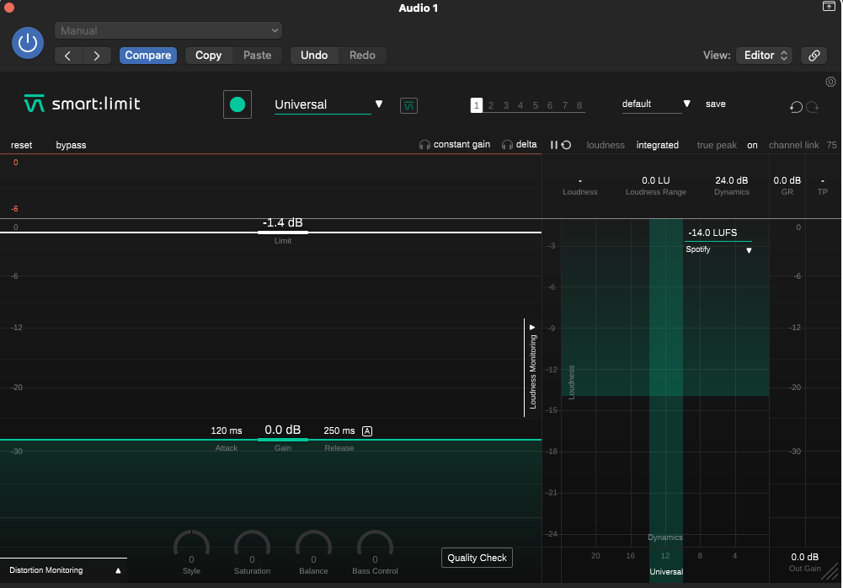Click the Release value 250 ms
The width and height of the screenshot is (843, 588).
[339, 431]
